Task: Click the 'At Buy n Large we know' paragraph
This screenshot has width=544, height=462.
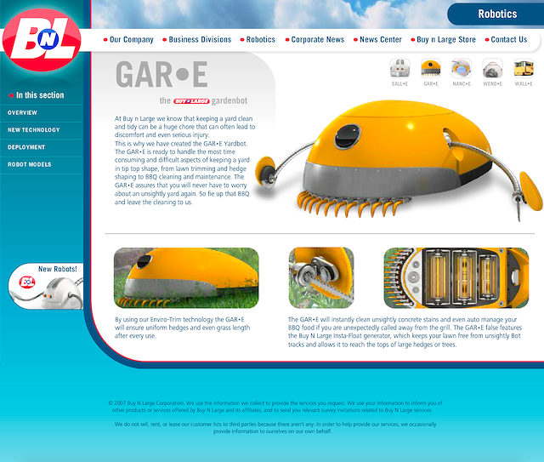Action: coord(185,161)
